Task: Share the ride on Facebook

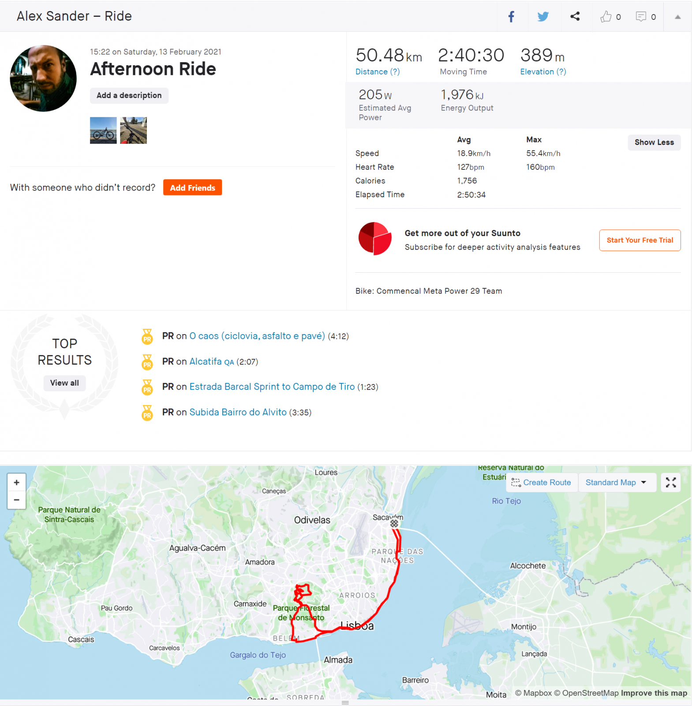Action: tap(511, 17)
